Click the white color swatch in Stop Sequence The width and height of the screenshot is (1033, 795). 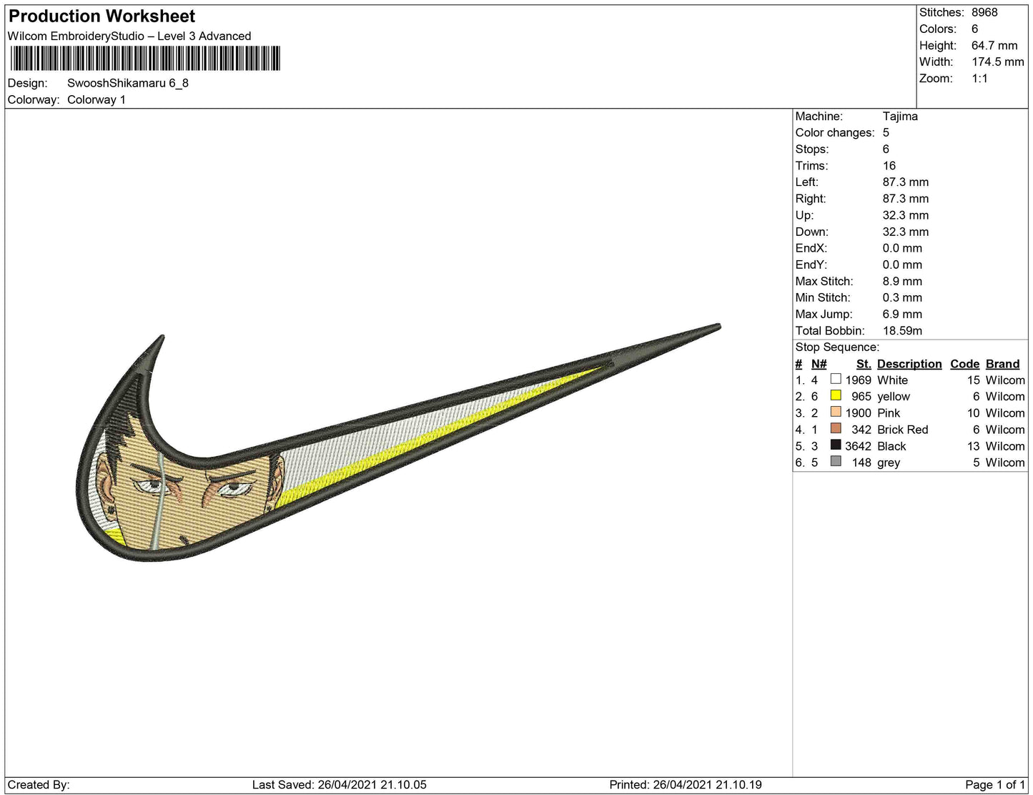click(x=835, y=379)
